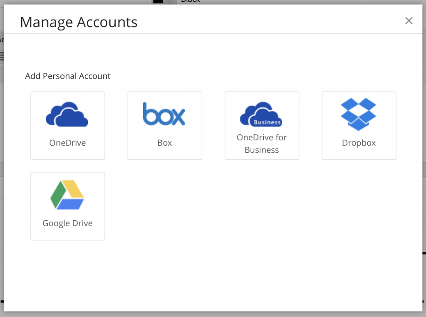Choose the Box account option
This screenshot has width=426, height=317.
point(165,126)
